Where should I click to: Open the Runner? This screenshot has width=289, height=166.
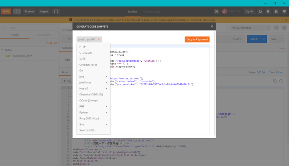(29, 11)
